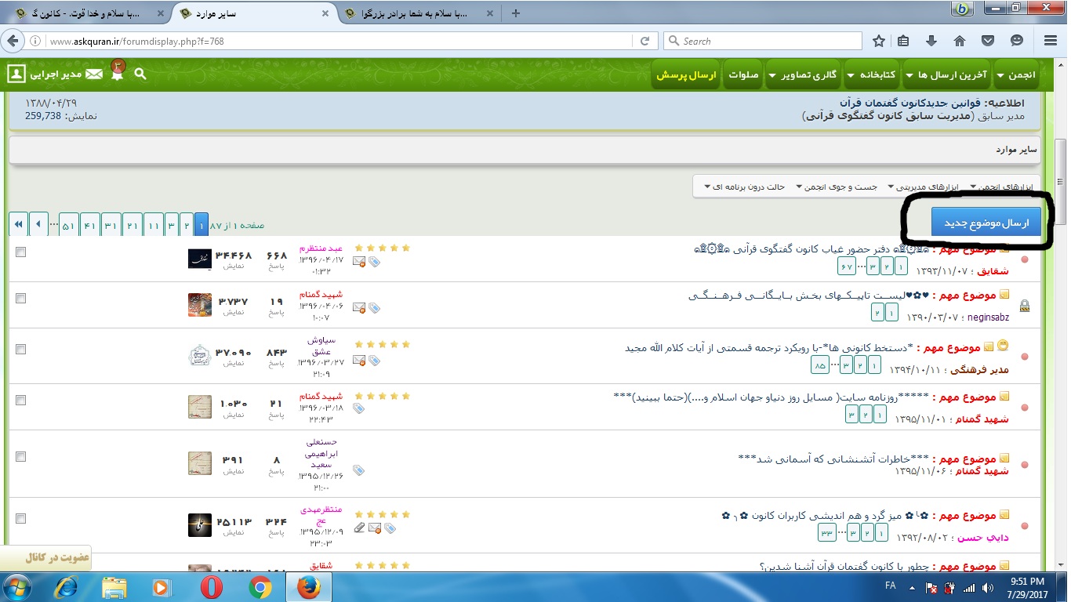Switch to the third browser tab

point(419,13)
